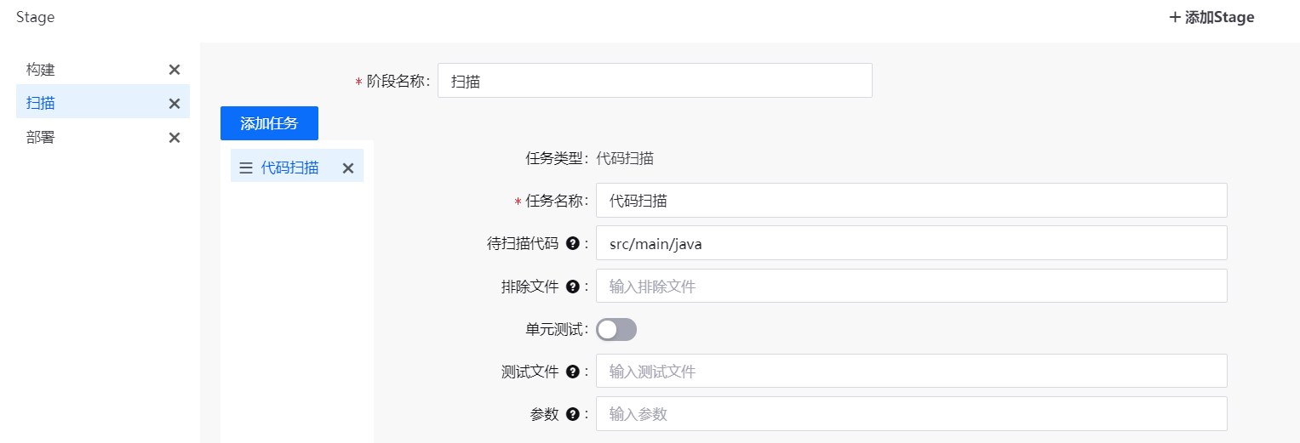This screenshot has height=443, width=1300.
Task: Remove the 部署 stage via its X icon
Action: (175, 138)
